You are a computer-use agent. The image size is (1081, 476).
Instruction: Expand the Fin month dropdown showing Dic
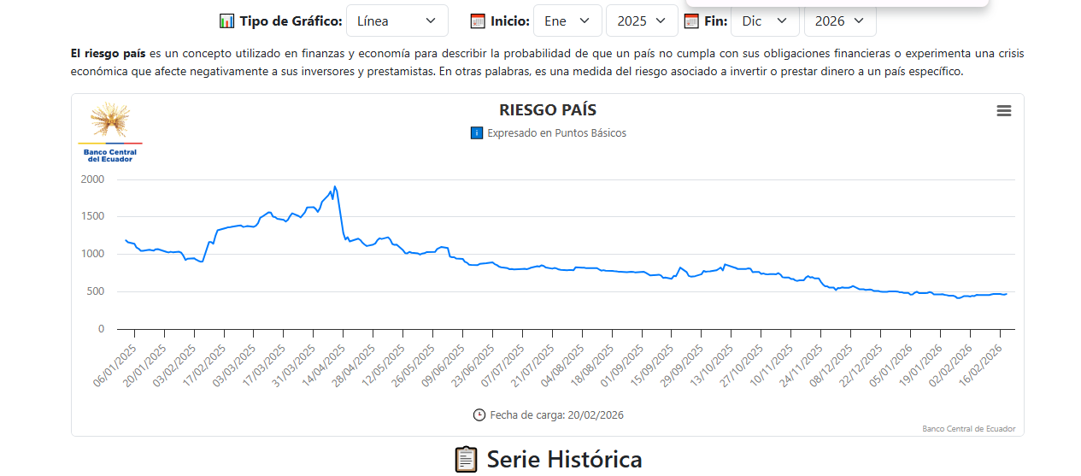764,21
